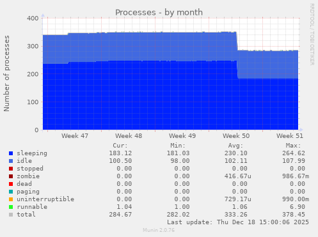This screenshot has width=318, height=237.
Task: Click the dead legend color swatch
Action: (11, 184)
